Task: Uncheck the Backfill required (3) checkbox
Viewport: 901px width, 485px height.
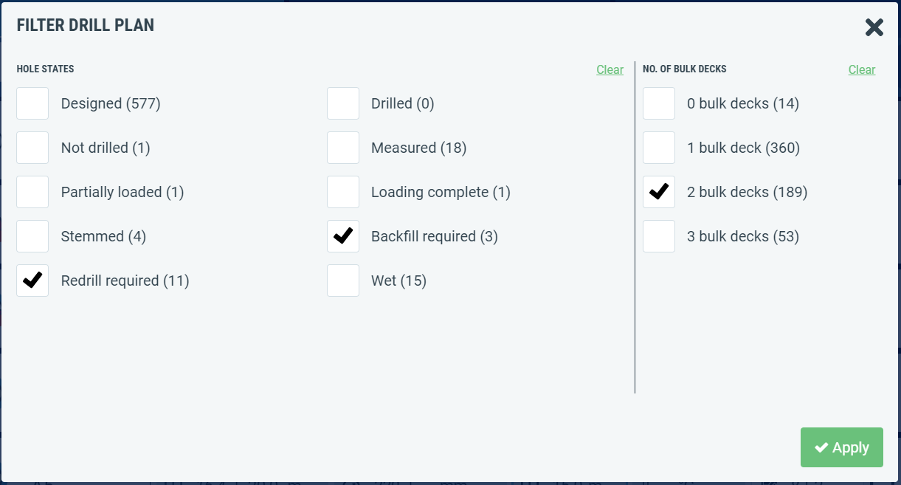Action: [x=343, y=236]
